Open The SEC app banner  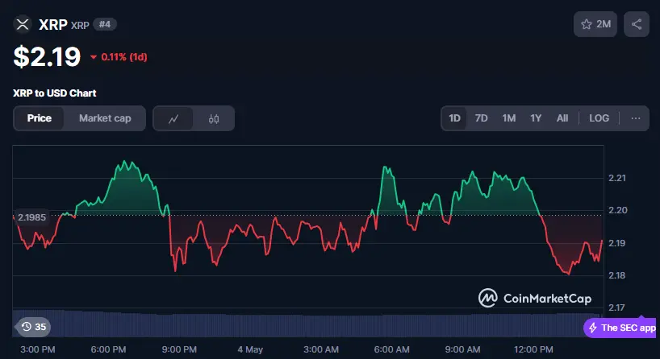click(x=621, y=328)
